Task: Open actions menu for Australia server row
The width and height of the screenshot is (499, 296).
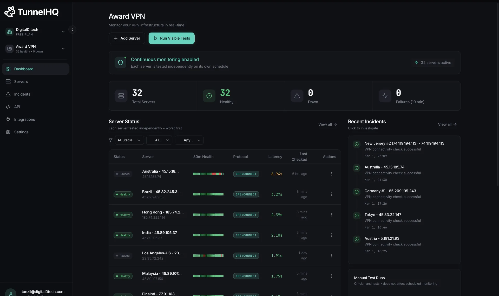Action: (331, 174)
